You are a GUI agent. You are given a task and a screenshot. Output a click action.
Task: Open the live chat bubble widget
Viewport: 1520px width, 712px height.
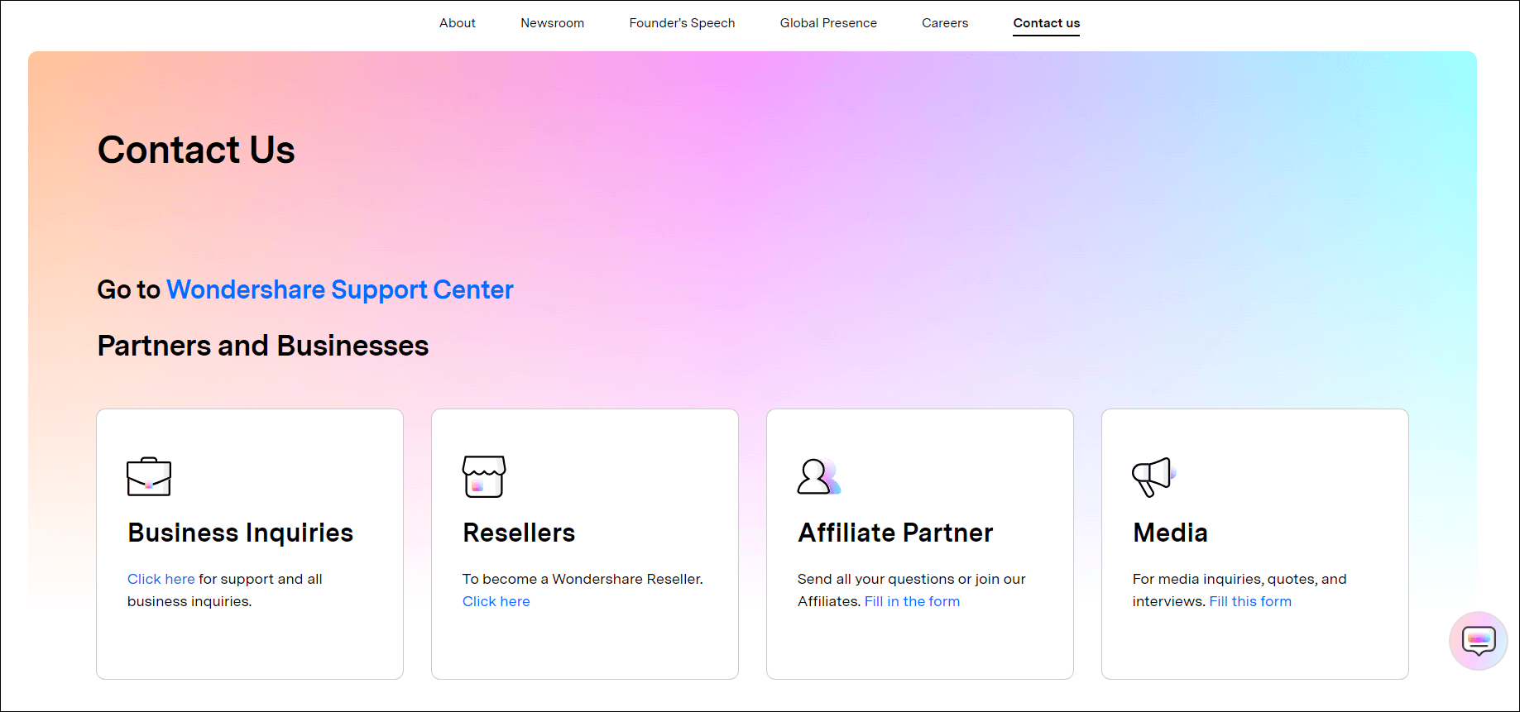coord(1479,640)
